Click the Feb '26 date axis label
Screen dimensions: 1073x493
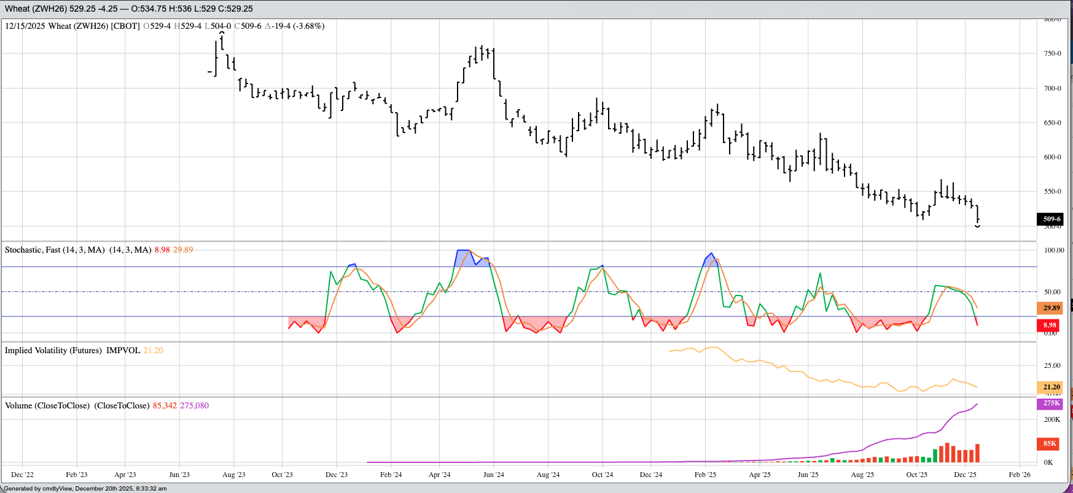point(1020,475)
